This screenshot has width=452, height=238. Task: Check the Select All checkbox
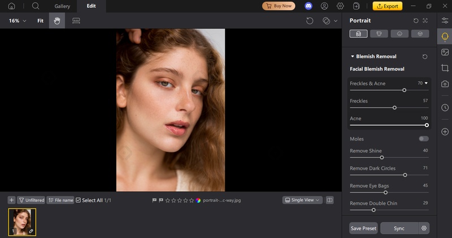coord(79,200)
